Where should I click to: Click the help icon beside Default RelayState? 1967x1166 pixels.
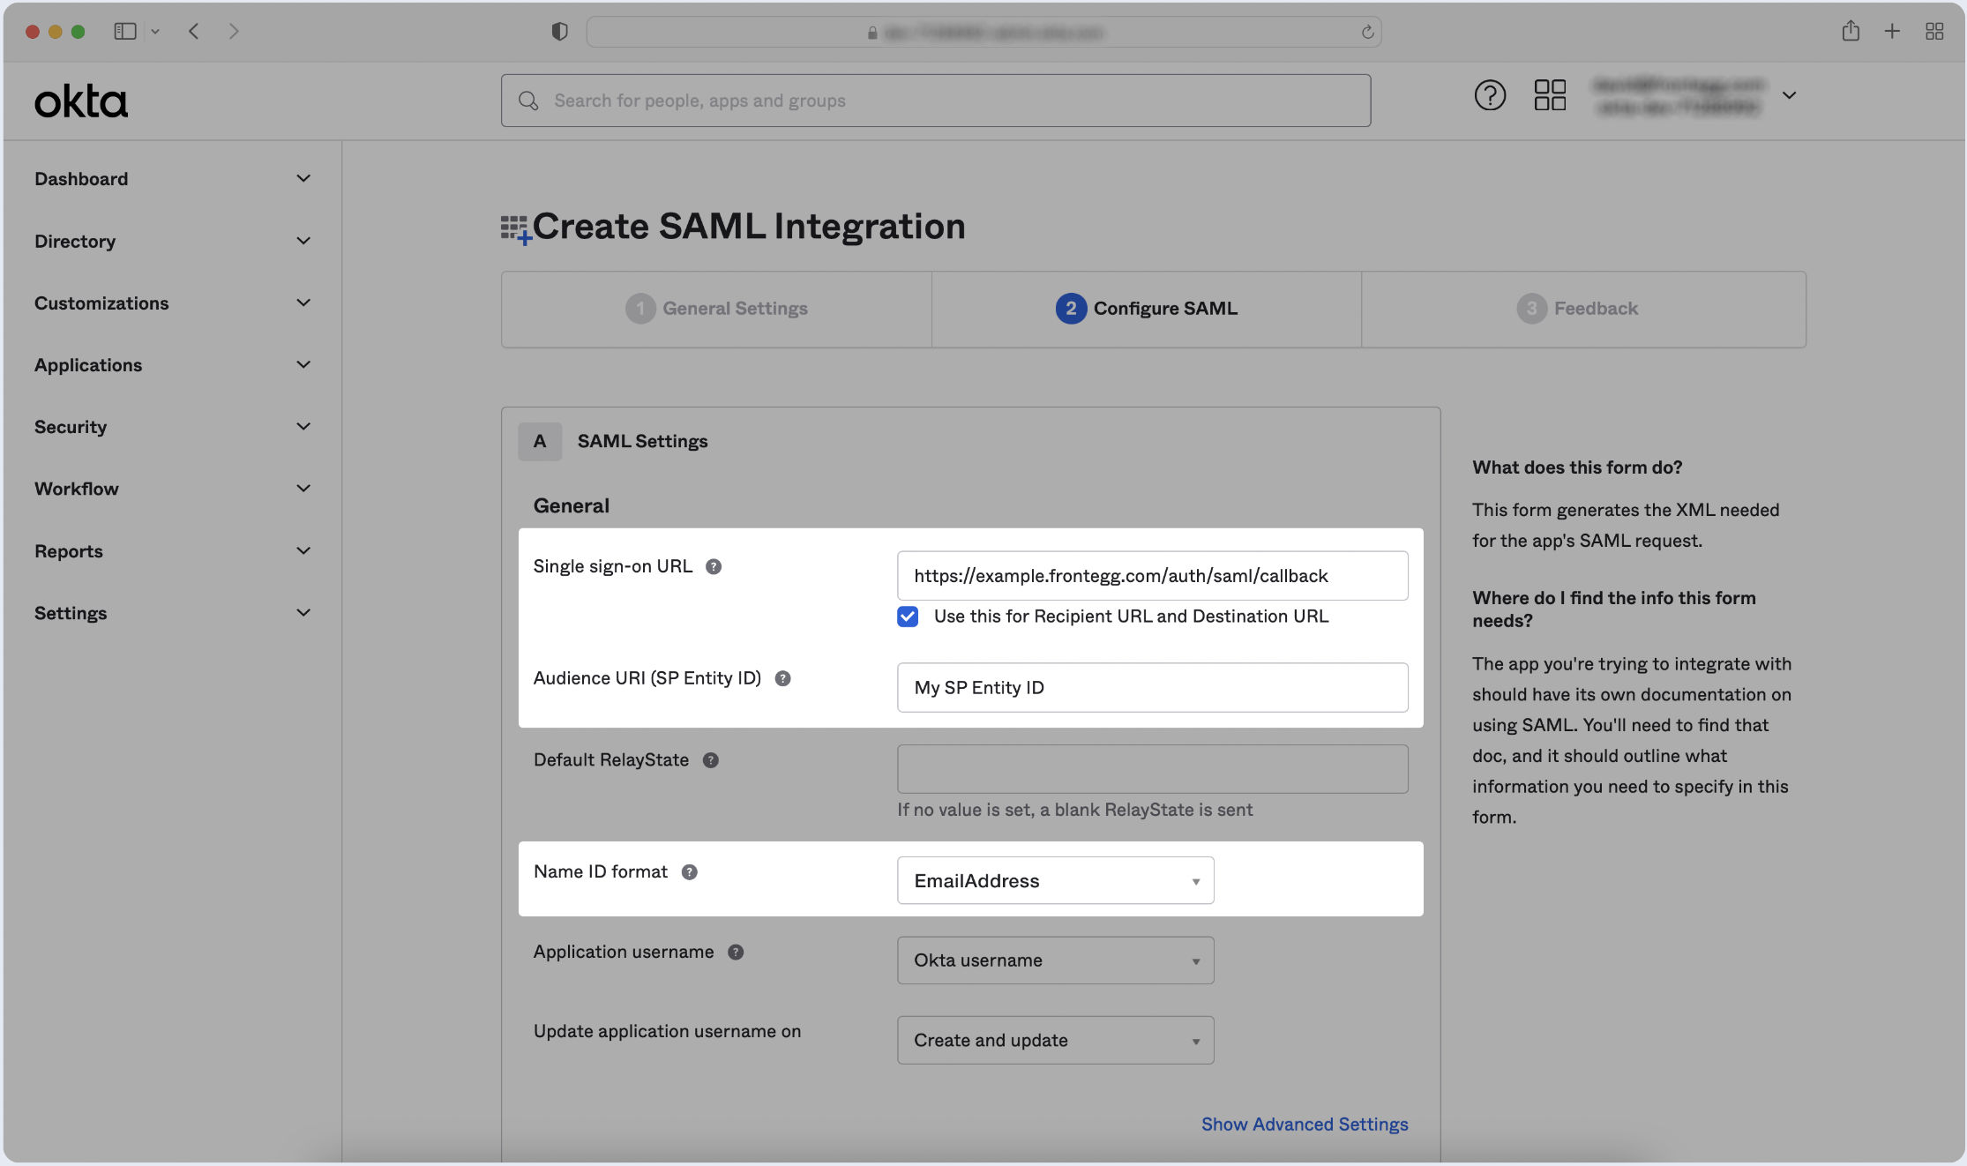pos(710,760)
